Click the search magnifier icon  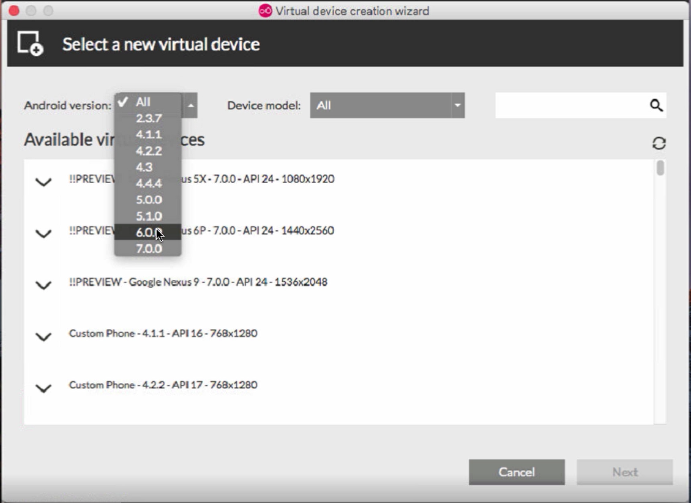[656, 105]
